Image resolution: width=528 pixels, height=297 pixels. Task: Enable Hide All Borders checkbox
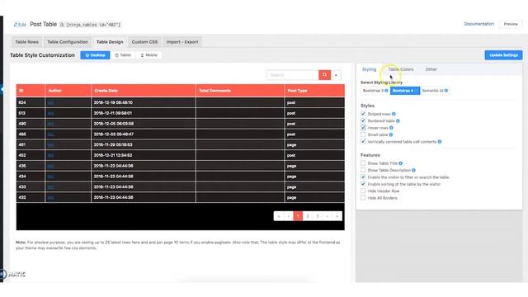click(x=363, y=198)
